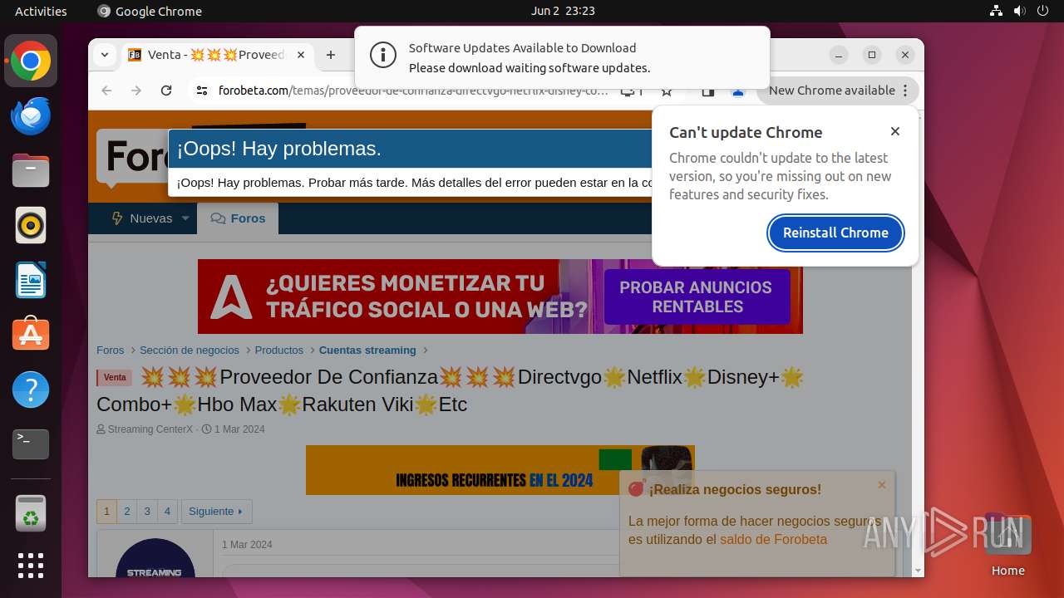Click the Software Updates Available notification
This screenshot has height=598, width=1064.
(x=562, y=57)
